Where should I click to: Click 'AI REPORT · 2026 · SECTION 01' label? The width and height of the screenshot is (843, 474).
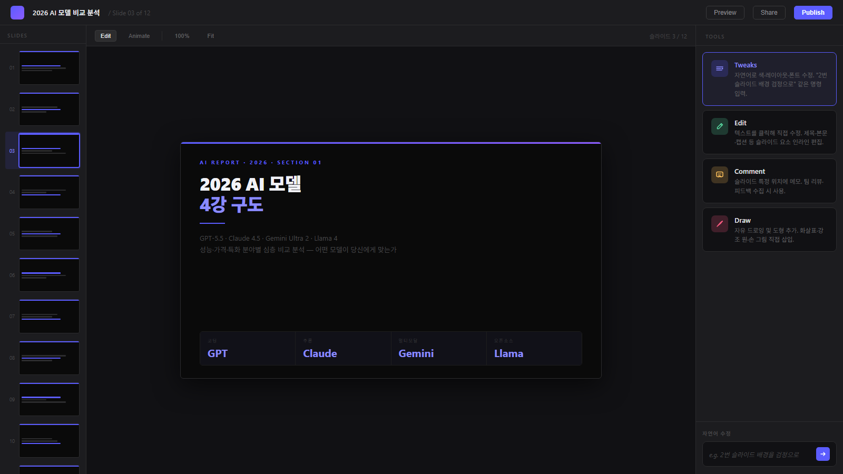(x=260, y=163)
